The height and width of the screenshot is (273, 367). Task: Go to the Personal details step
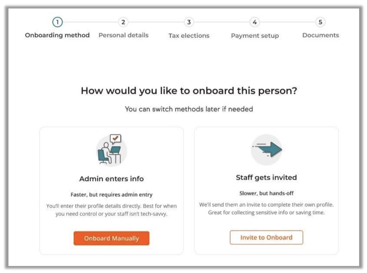pos(123,35)
